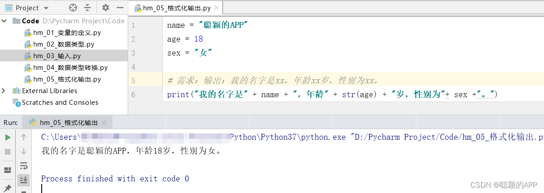Collapse all nodes in Project panel
The width and height of the screenshot is (544, 193).
click(x=87, y=8)
